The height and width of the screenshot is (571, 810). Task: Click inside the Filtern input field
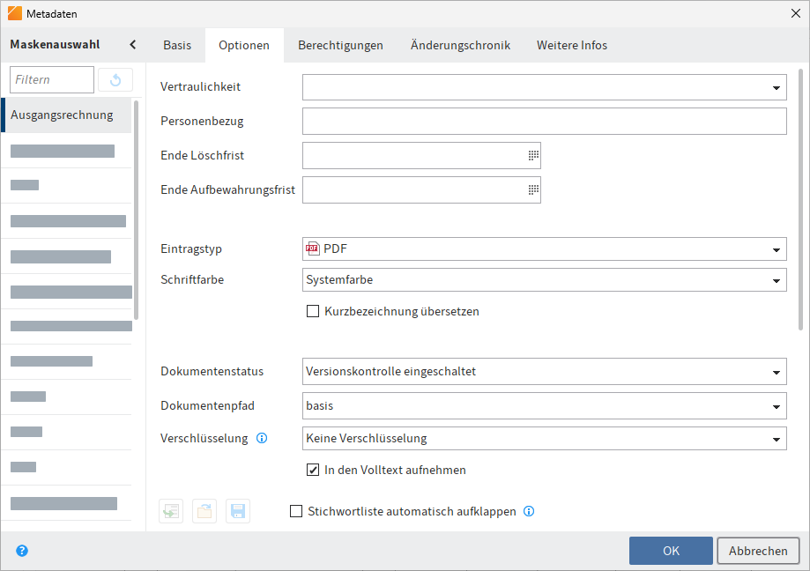51,79
